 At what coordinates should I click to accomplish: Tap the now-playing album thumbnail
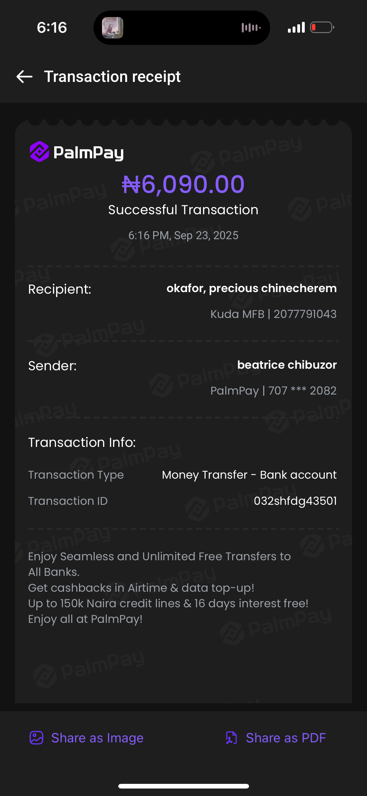(x=113, y=28)
